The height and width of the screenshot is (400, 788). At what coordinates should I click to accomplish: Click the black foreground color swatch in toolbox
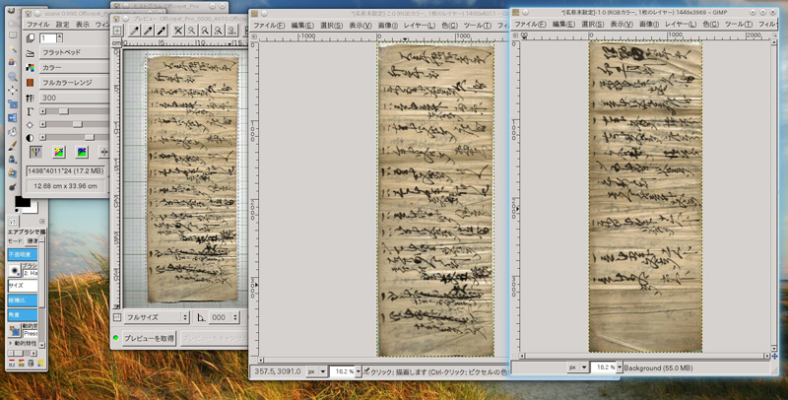pyautogui.click(x=23, y=202)
